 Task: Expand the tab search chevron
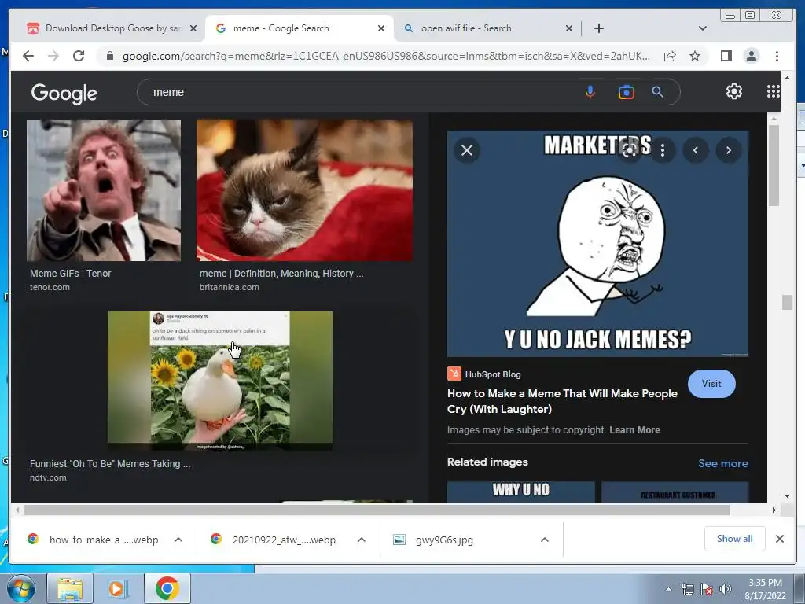tap(702, 28)
